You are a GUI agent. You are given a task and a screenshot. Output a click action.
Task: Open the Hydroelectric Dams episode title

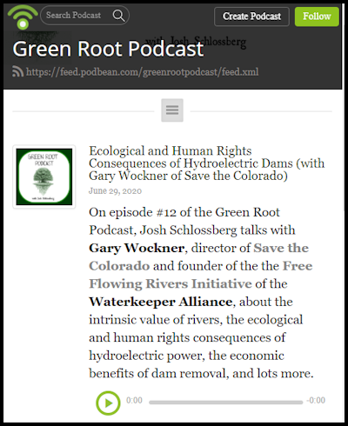coord(206,163)
